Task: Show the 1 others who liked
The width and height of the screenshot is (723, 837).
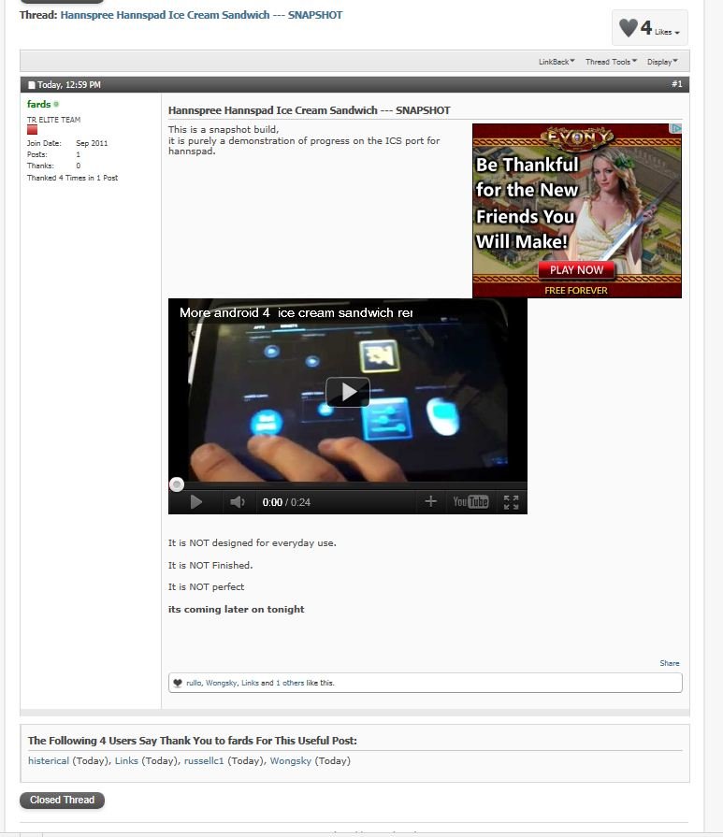Action: (290, 683)
